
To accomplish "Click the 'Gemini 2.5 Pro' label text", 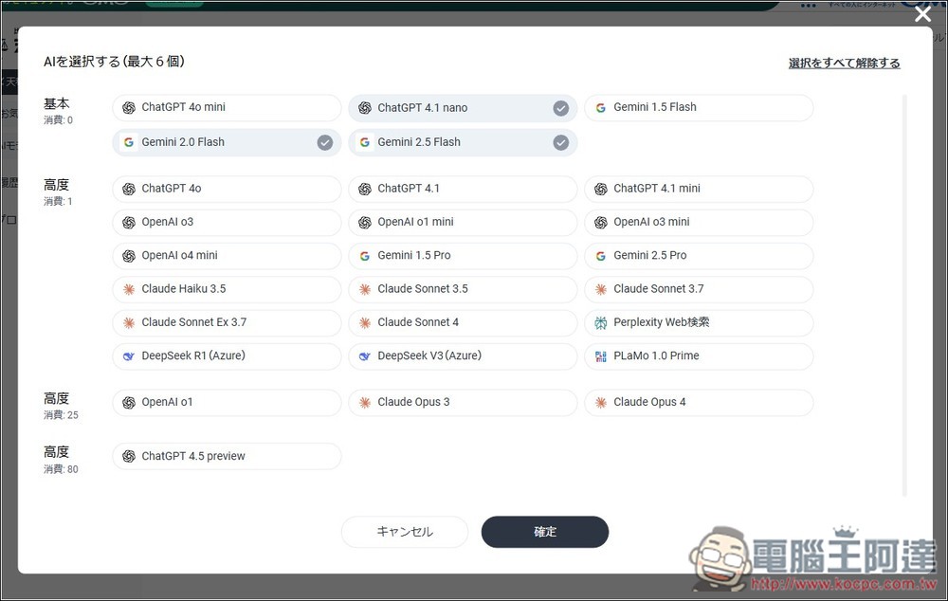I will 650,255.
